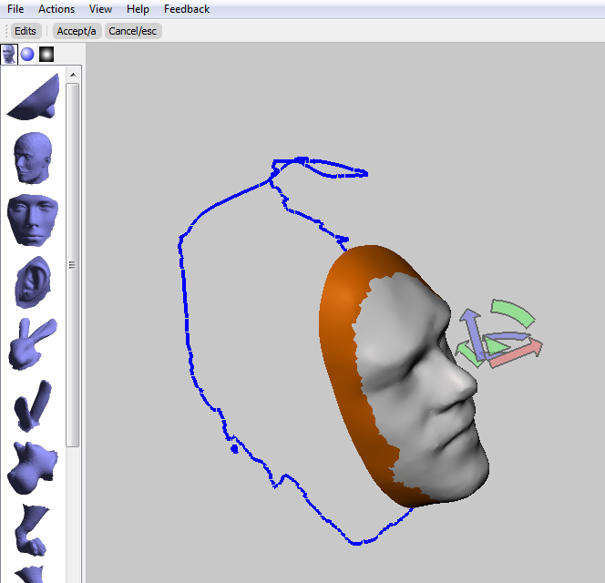Screen dimensions: 605x583
Task: Select the two-finger stump part
Action: pos(33,406)
